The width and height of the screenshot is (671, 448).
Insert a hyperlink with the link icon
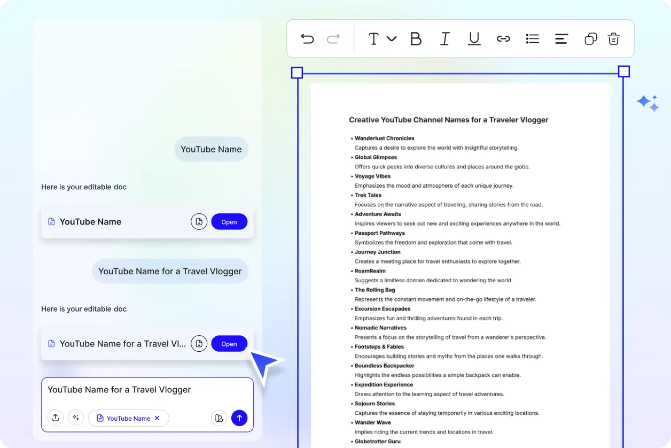(503, 38)
